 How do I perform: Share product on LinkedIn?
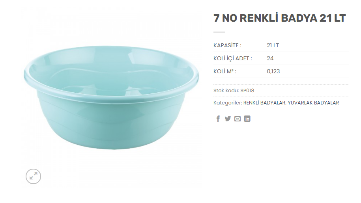247,119
